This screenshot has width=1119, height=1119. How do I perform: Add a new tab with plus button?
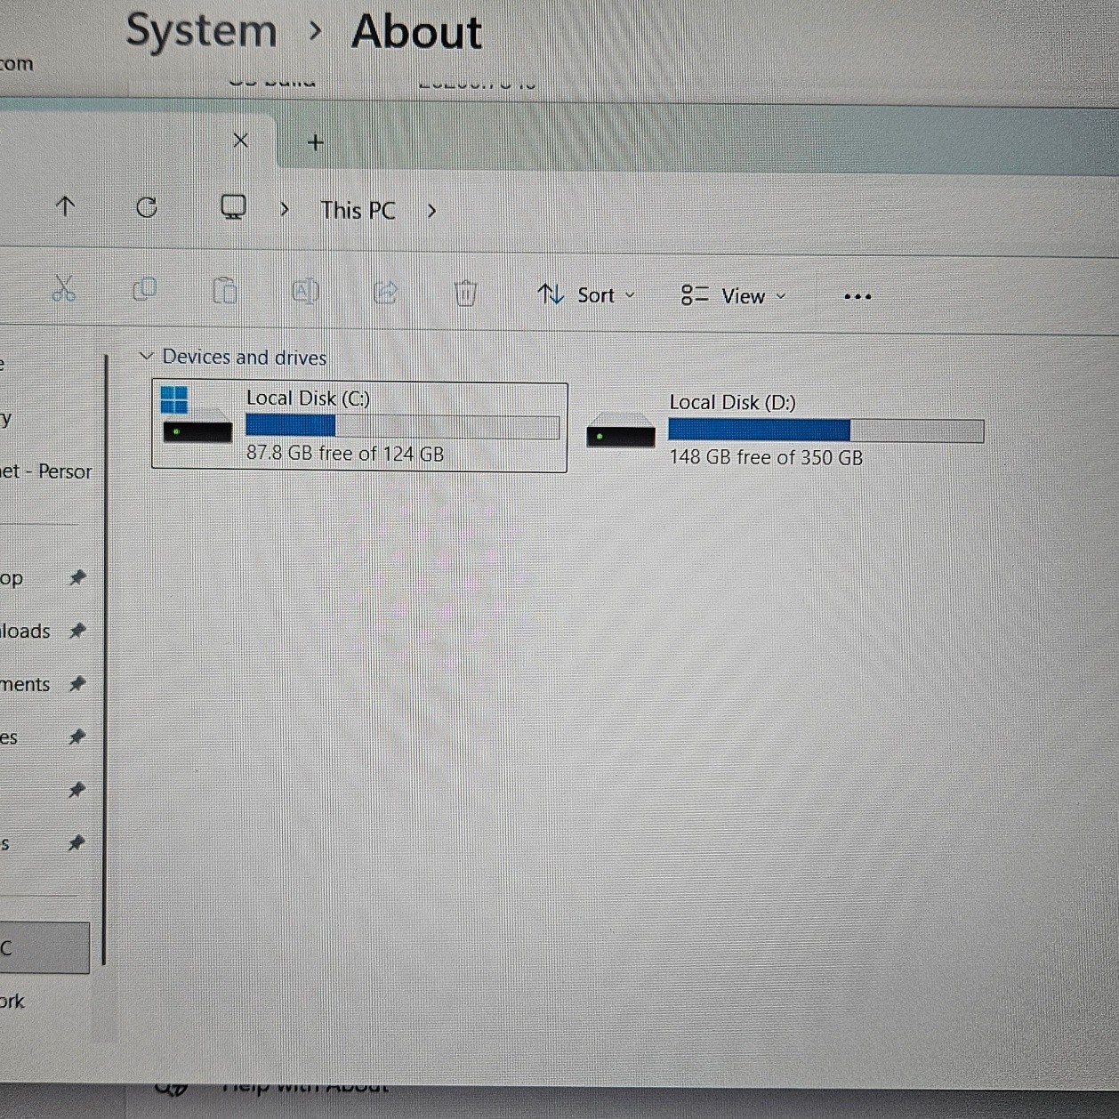point(315,142)
